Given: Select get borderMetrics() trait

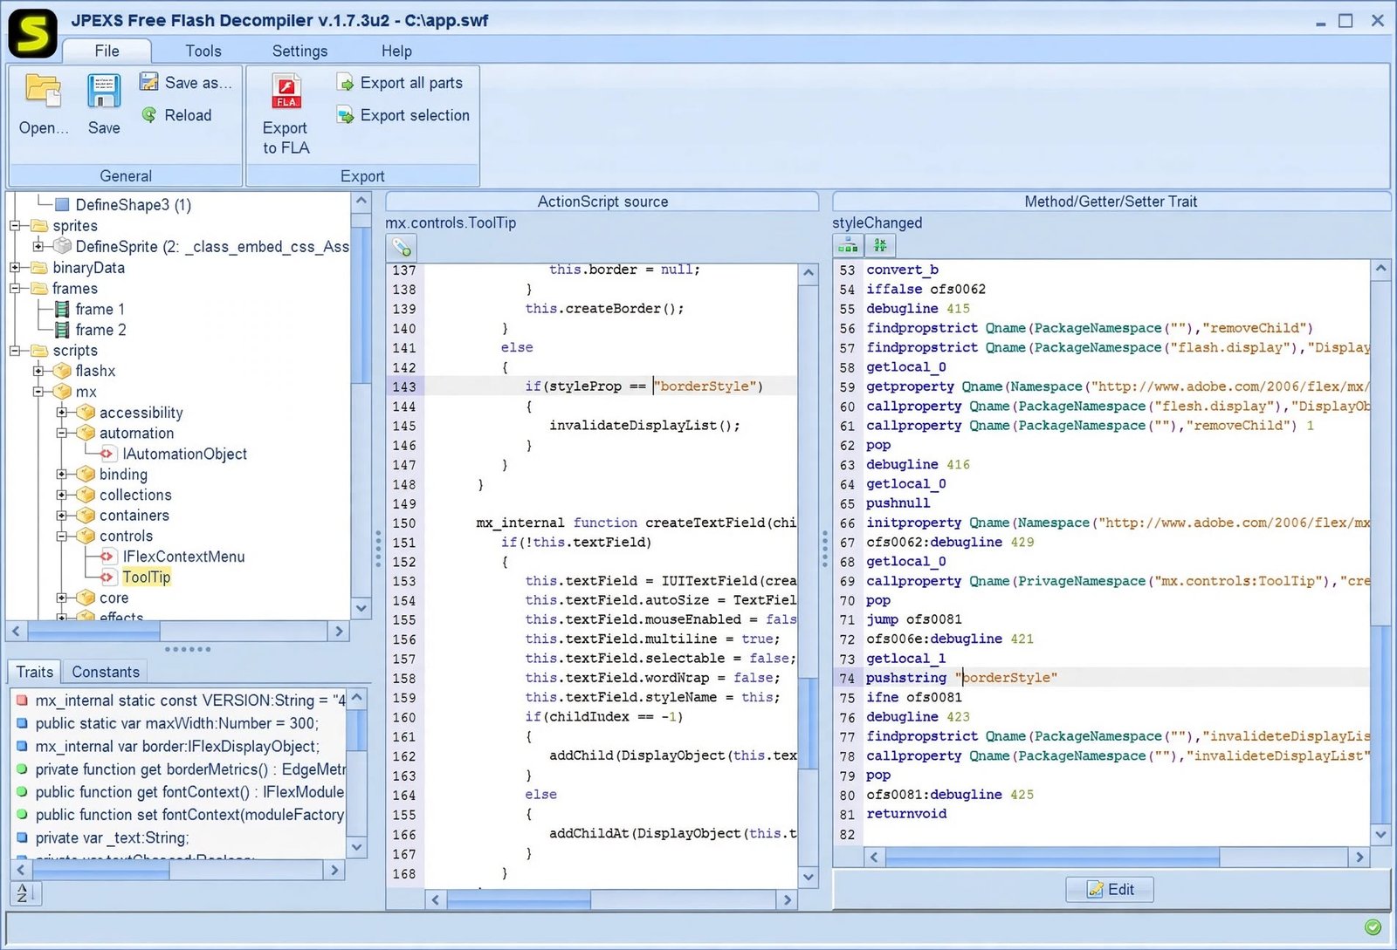Looking at the screenshot, I should [x=180, y=769].
